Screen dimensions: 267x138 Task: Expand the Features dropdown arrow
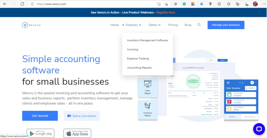click(x=140, y=25)
